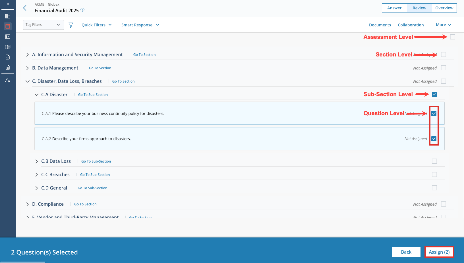
Task: Tick checkbox for D. Compliance
Action: pyautogui.click(x=444, y=204)
